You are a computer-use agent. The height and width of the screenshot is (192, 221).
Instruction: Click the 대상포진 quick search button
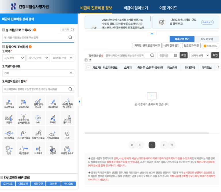(23, 184)
